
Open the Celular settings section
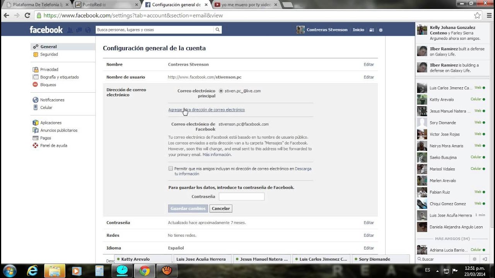point(46,108)
